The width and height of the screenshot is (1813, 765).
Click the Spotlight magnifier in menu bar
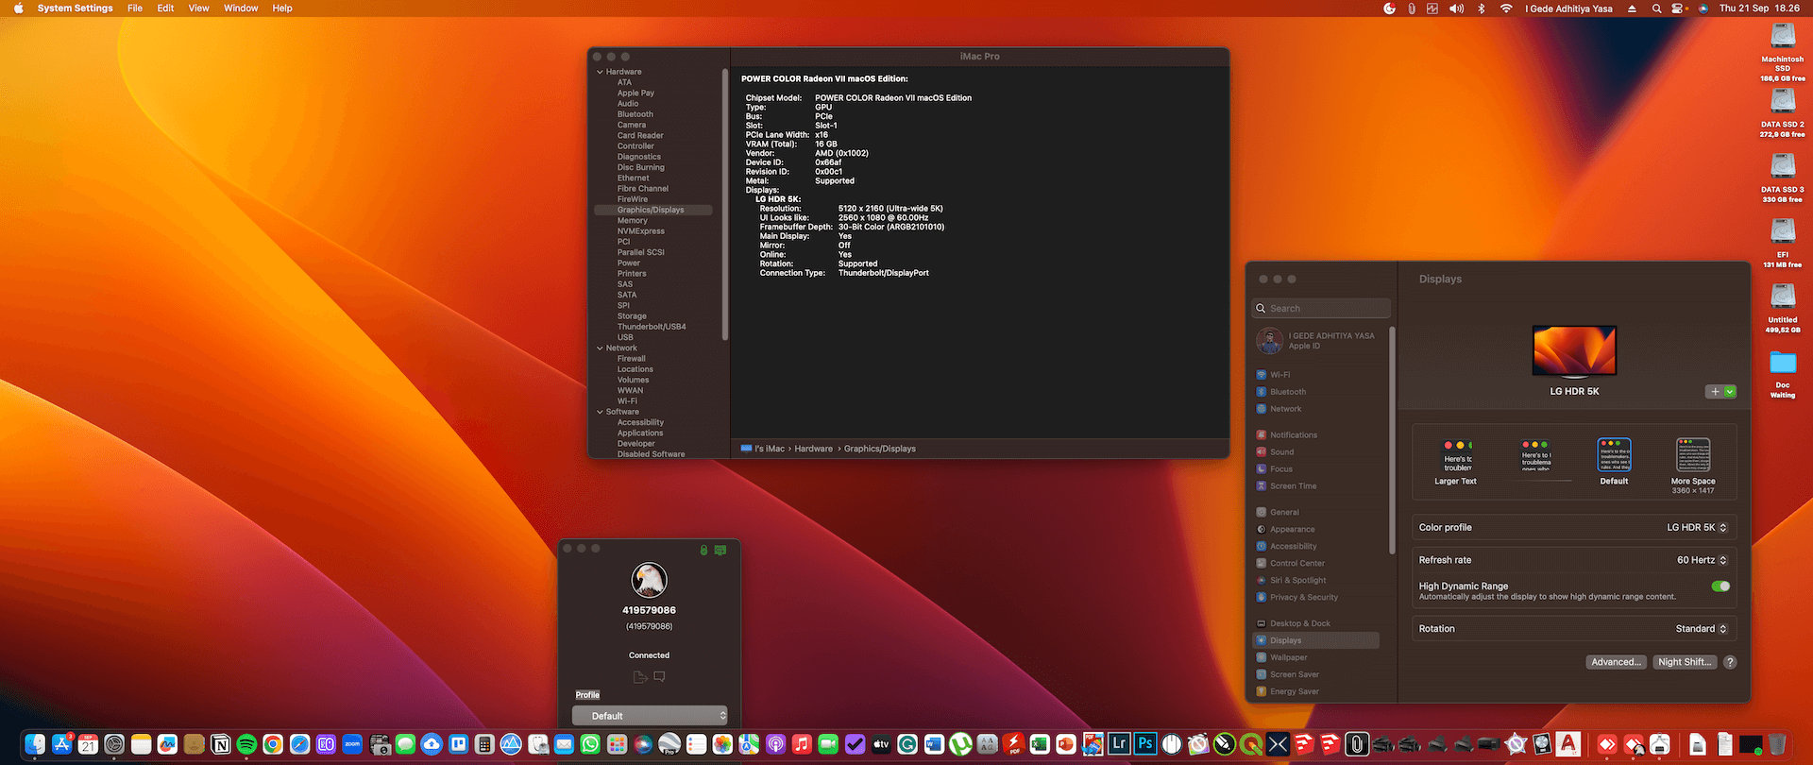click(1656, 8)
